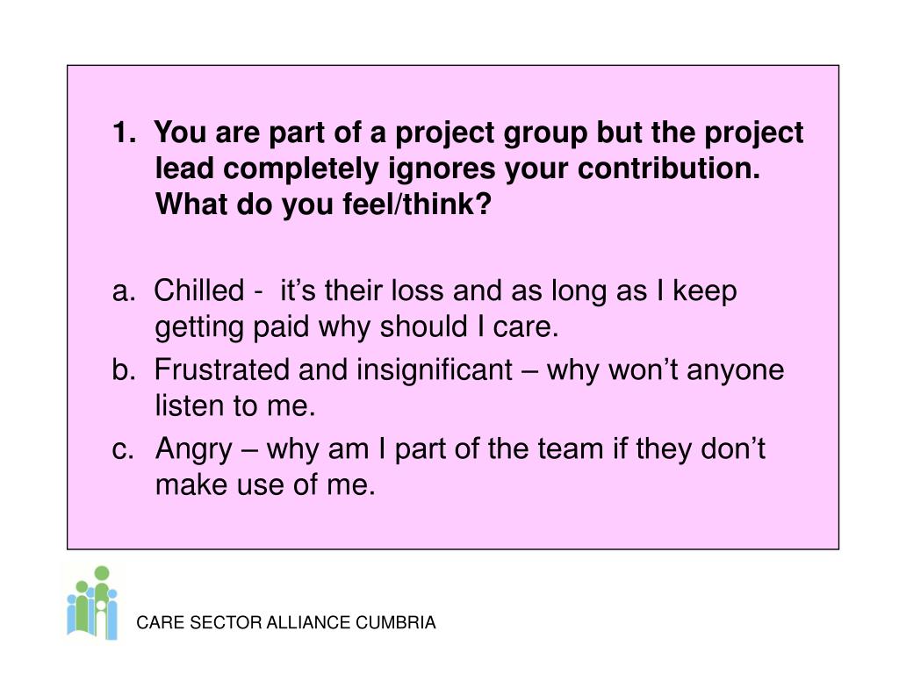
Task: Choose the word 'Chilled' in option a
Action: pyautogui.click(x=199, y=290)
